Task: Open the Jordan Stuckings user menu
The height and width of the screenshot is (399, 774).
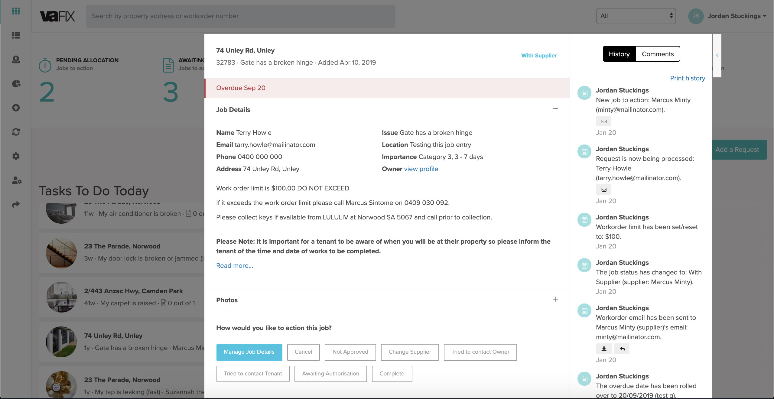Action: 737,16
